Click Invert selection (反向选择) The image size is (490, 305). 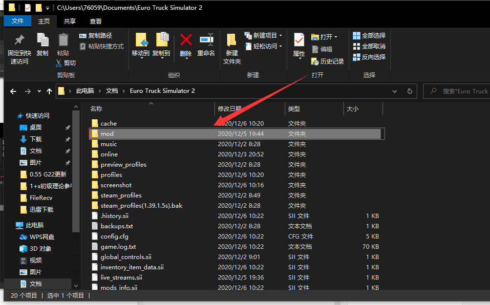tap(369, 57)
